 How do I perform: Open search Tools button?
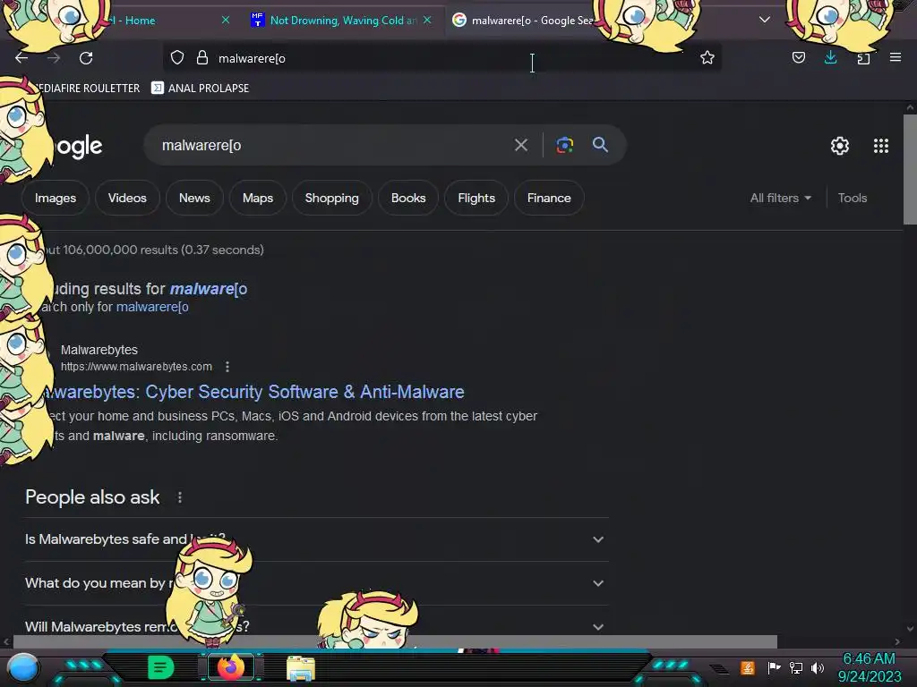coord(853,198)
